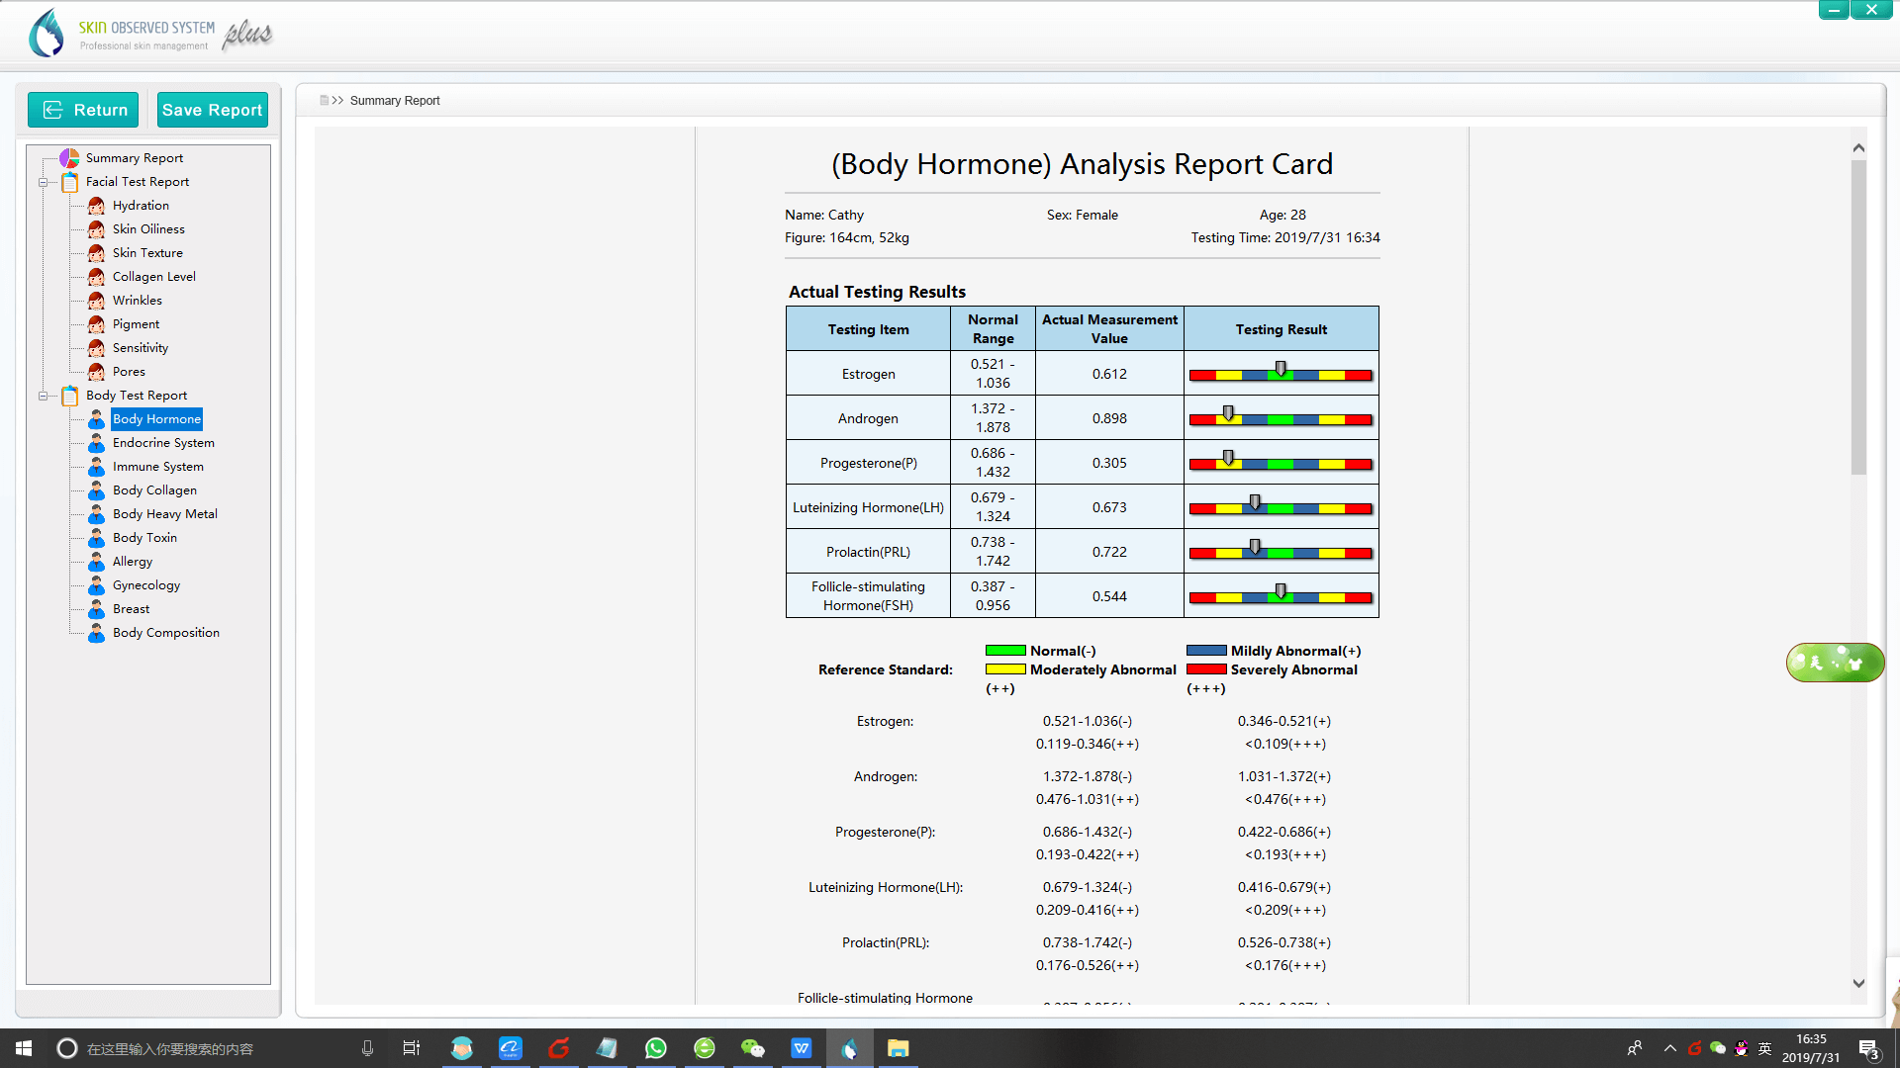Click the Save Report button

point(212,110)
